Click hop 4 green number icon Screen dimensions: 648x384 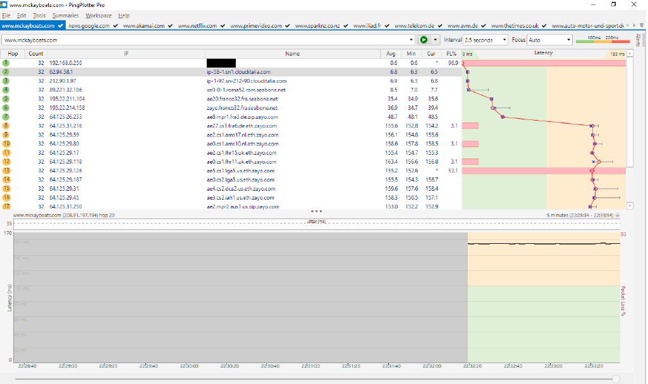pos(6,90)
